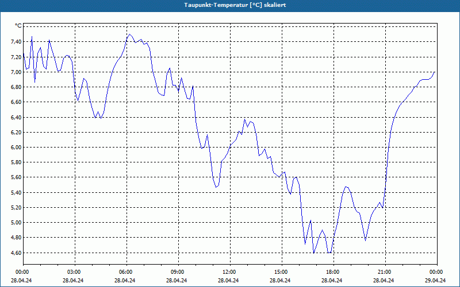Click the °C unit label
Image resolution: width=460 pixels, height=287 pixels.
coord(18,26)
